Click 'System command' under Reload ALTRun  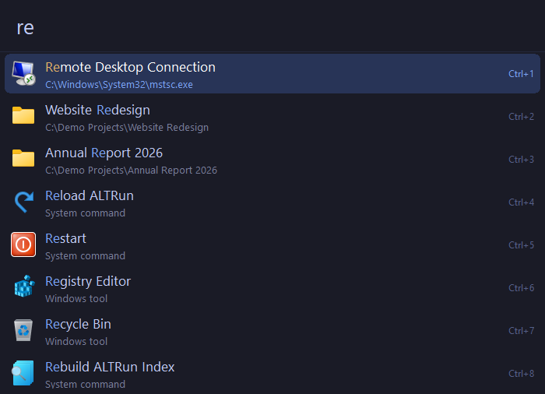click(85, 213)
